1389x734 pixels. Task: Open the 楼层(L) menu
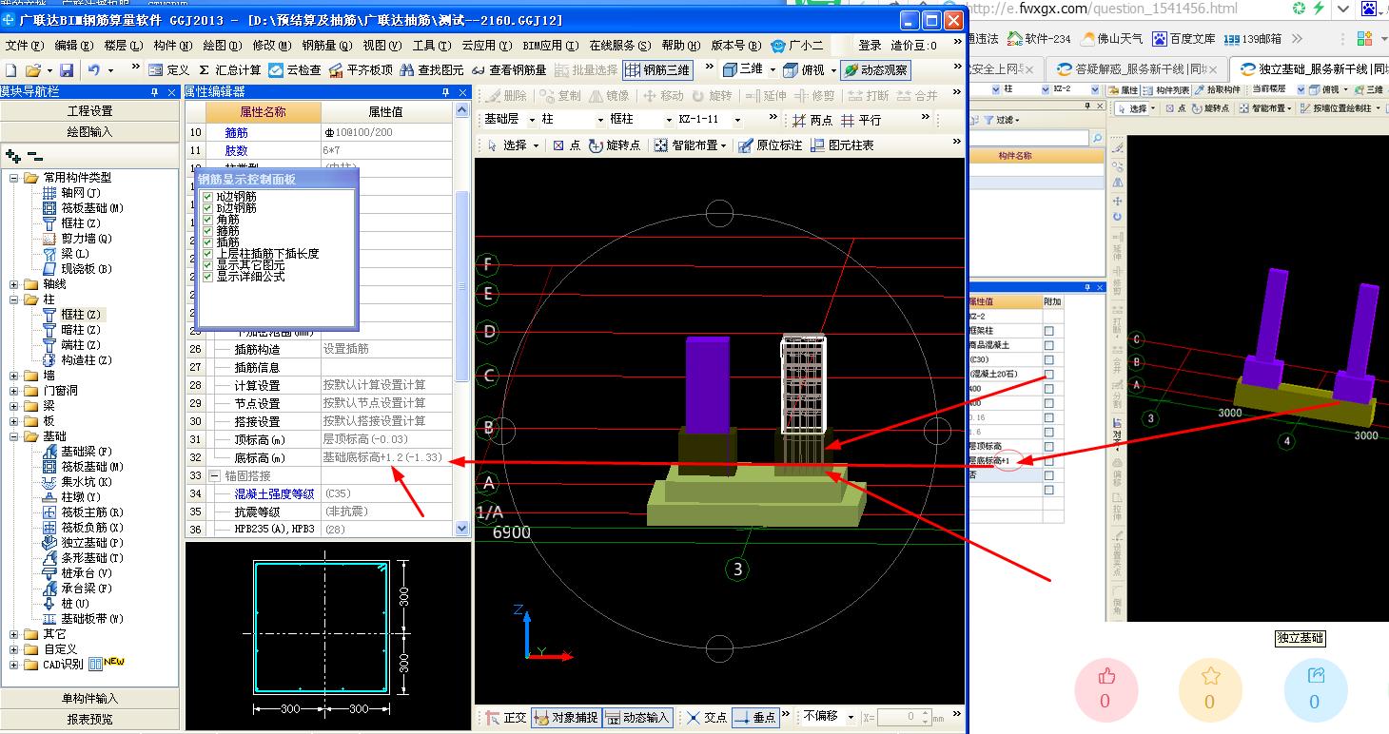[x=124, y=45]
